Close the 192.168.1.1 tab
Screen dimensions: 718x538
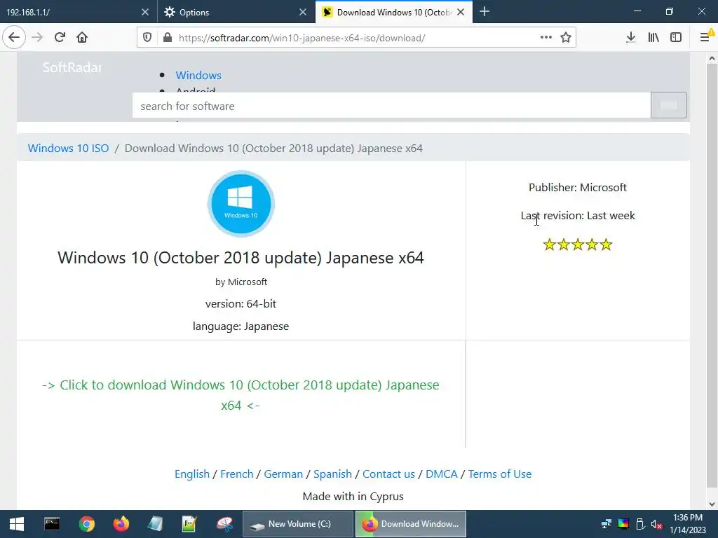tap(145, 13)
